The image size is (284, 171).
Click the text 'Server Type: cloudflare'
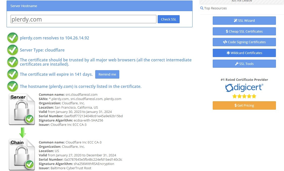pos(42,50)
